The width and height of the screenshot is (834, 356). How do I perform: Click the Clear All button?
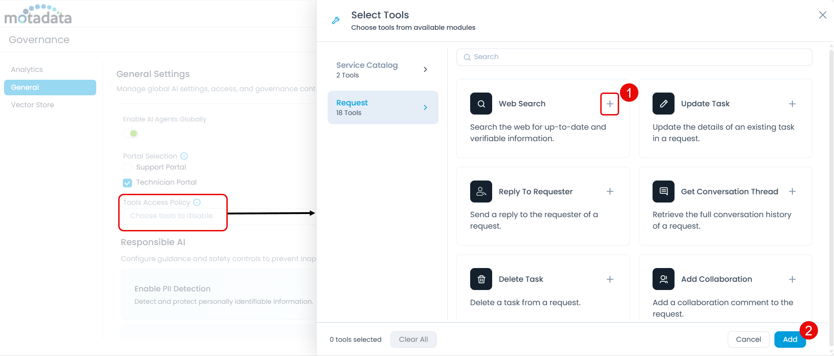coord(413,340)
